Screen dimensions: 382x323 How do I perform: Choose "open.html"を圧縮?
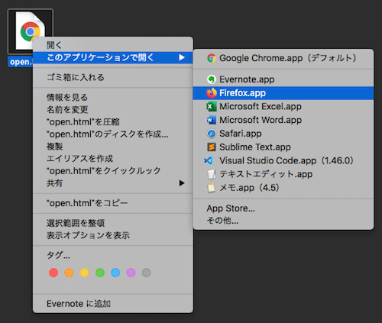click(x=113, y=121)
